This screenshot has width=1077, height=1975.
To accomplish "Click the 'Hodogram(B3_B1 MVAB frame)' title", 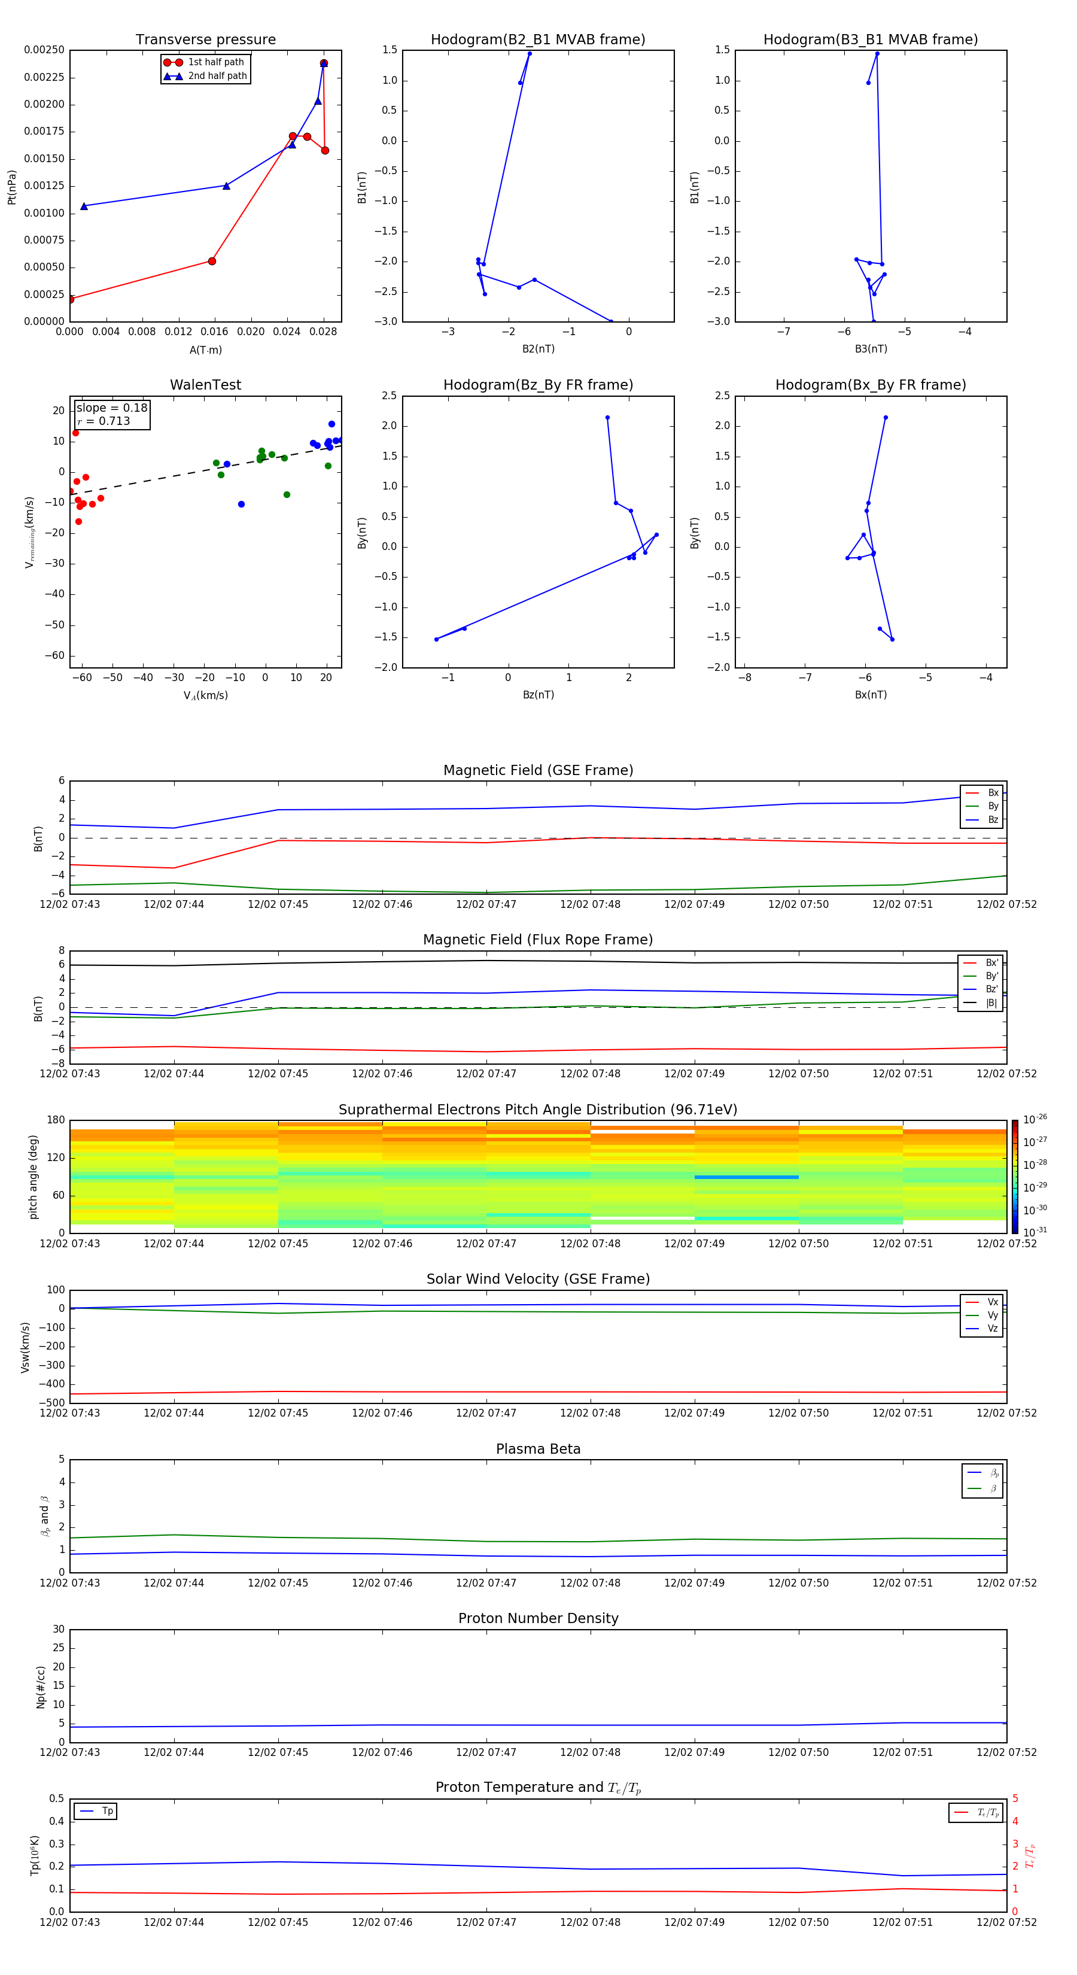I will (x=871, y=40).
